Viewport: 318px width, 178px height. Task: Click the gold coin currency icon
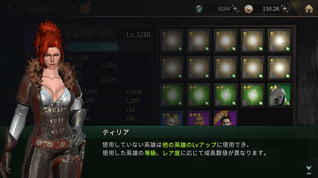tap(249, 9)
